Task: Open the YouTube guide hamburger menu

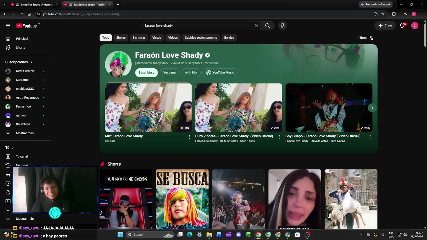Action: click(8, 26)
